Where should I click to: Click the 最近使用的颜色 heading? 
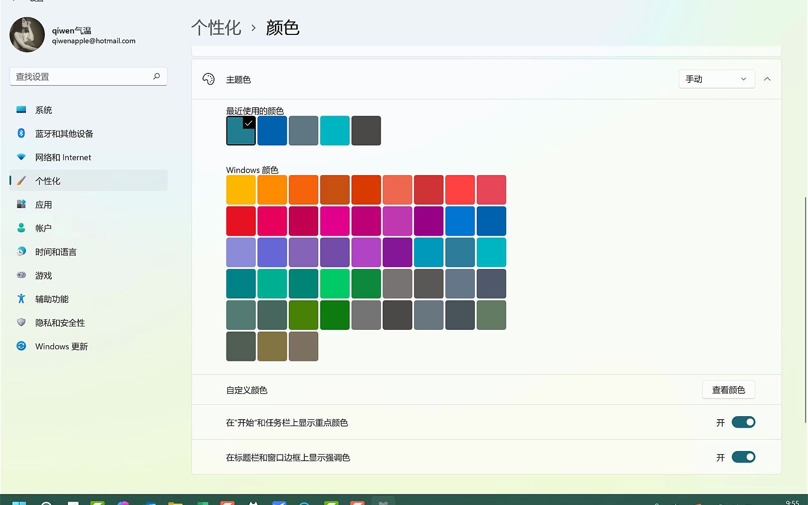click(x=255, y=111)
